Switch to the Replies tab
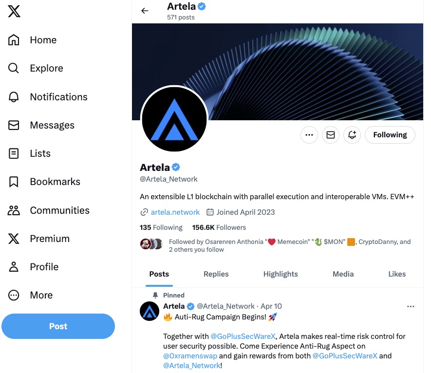Screen dimensions: 431x373 [x=216, y=274]
